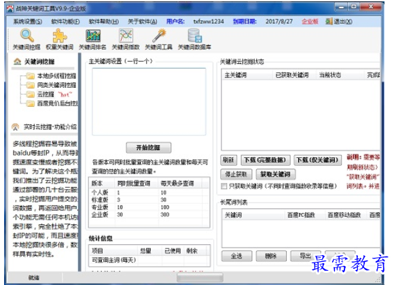Click the 停止获取 button
394x285 pixels.
tap(236, 174)
